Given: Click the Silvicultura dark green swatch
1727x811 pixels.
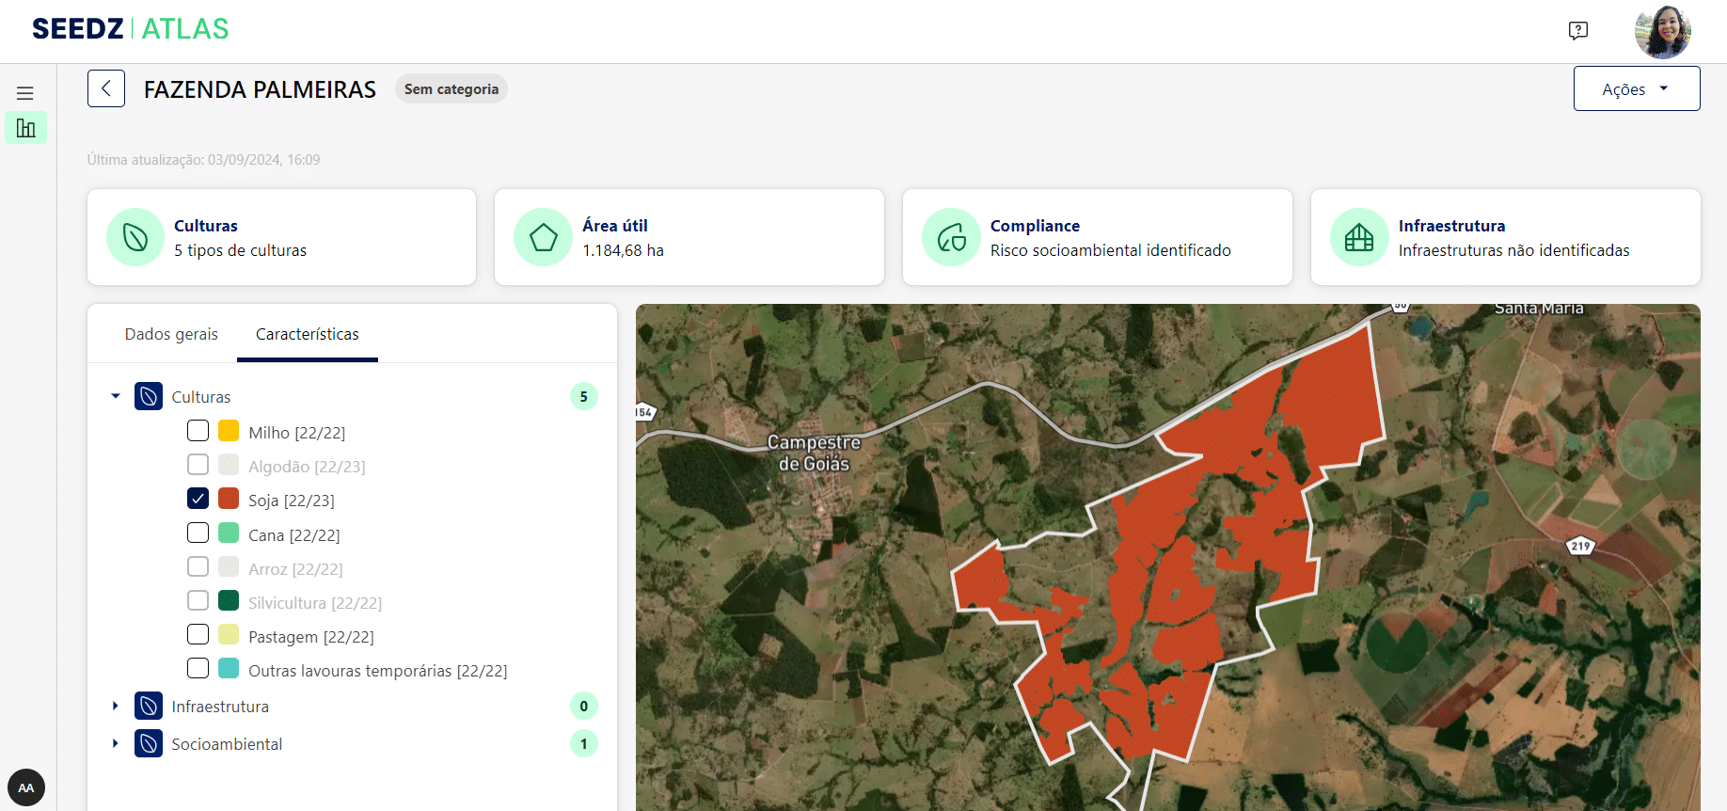Looking at the screenshot, I should [229, 601].
